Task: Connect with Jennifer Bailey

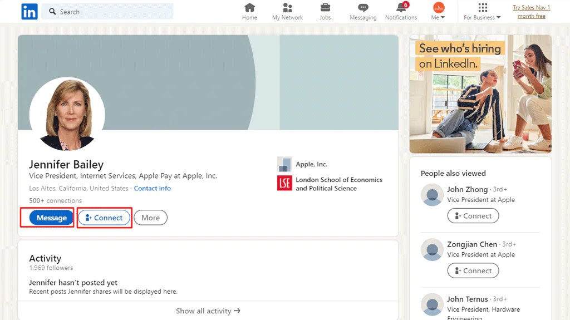Action: point(104,218)
